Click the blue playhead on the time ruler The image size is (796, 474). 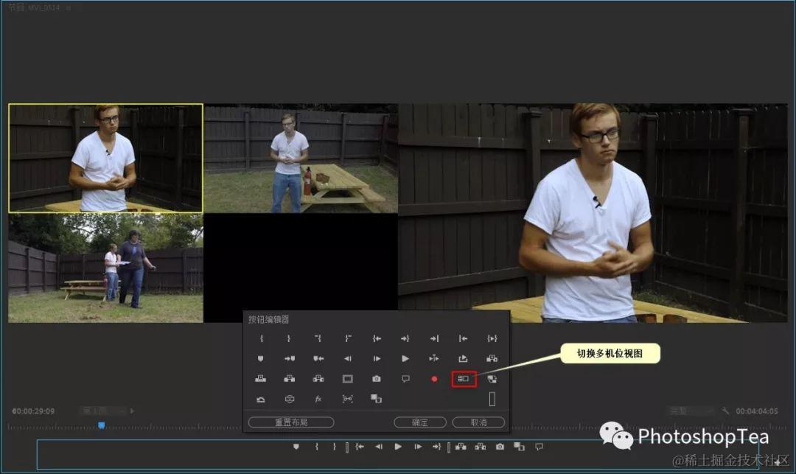tap(102, 425)
